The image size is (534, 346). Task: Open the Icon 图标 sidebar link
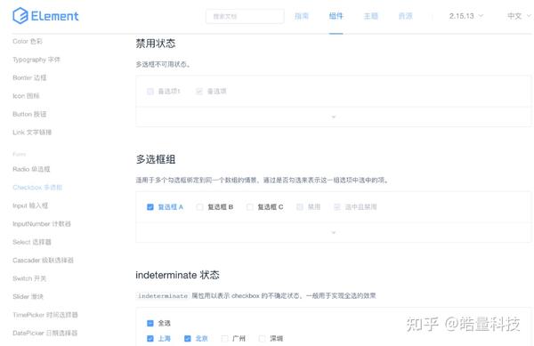26,96
